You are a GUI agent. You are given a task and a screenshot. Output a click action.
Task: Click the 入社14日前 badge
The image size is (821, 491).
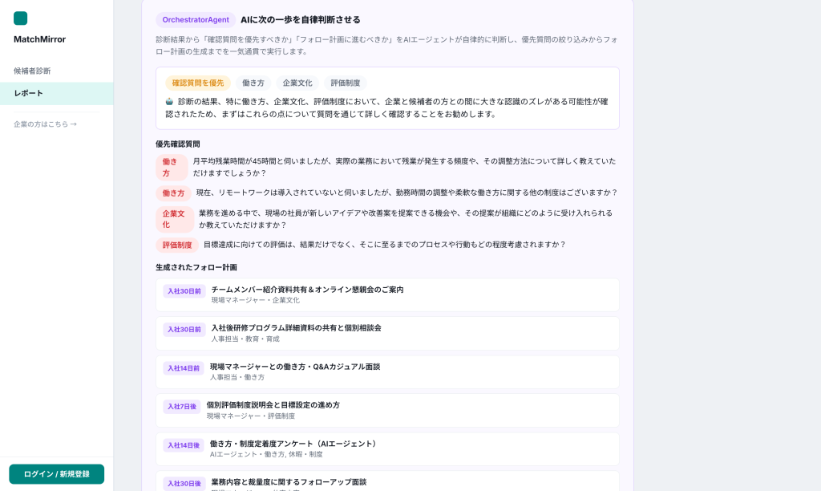pyautogui.click(x=184, y=368)
